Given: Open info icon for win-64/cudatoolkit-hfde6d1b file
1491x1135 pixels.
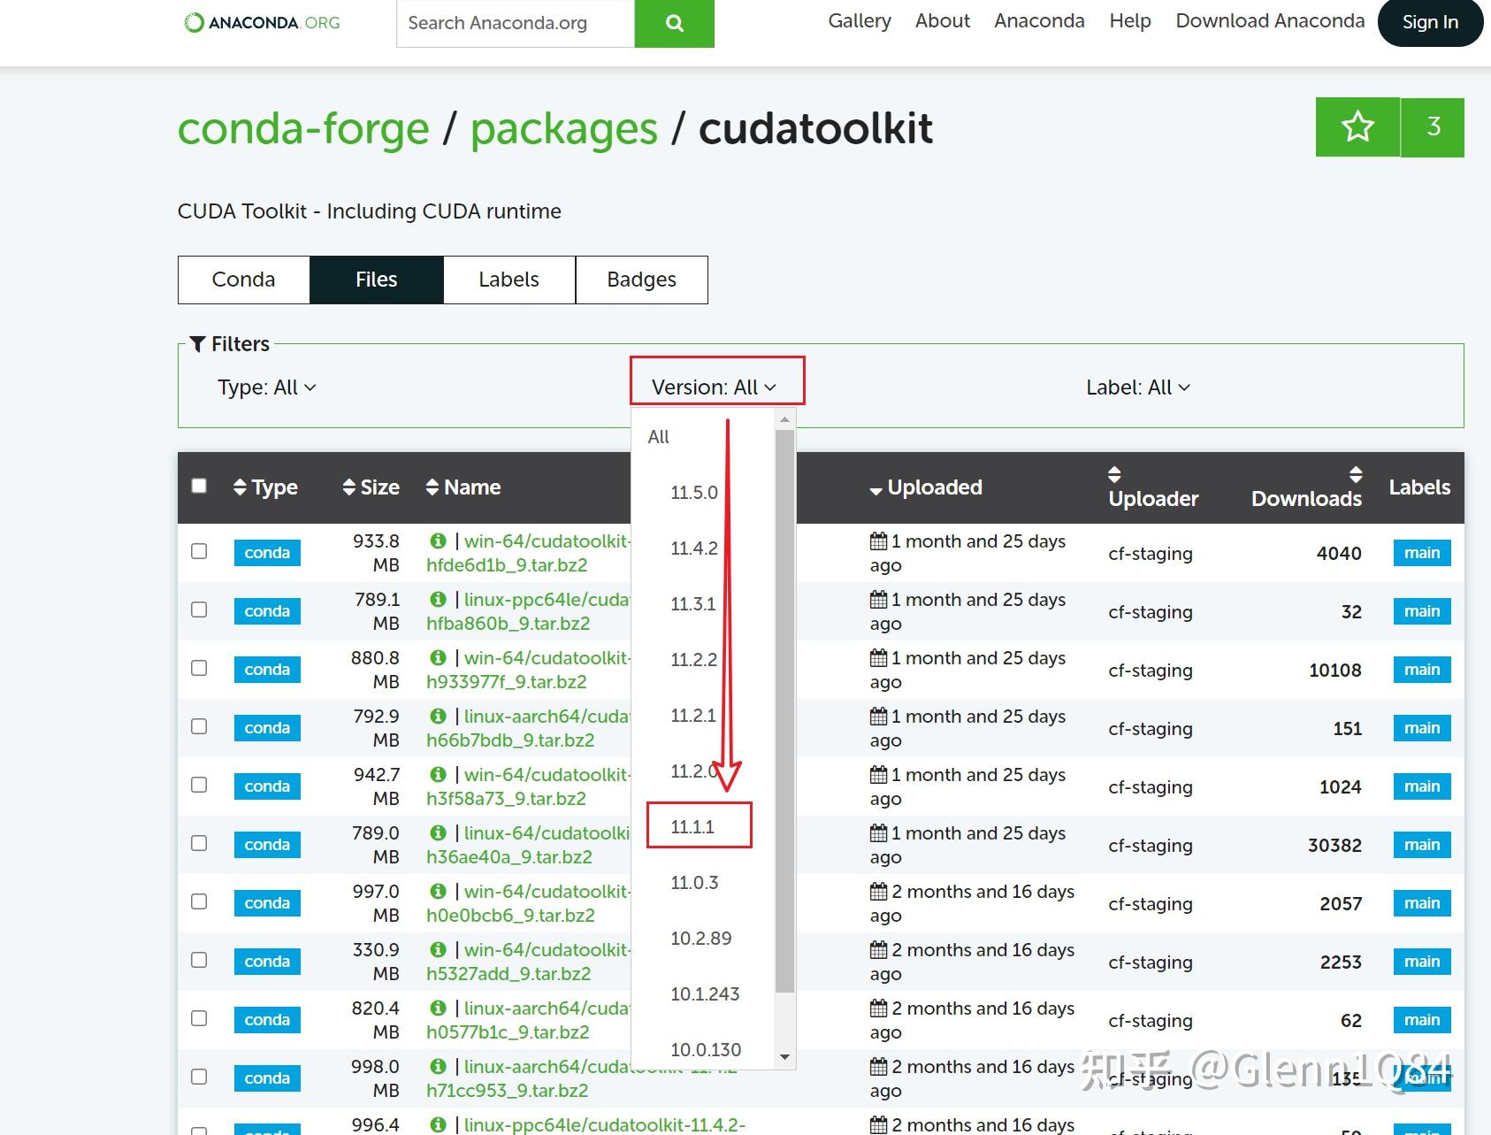Looking at the screenshot, I should [x=438, y=541].
